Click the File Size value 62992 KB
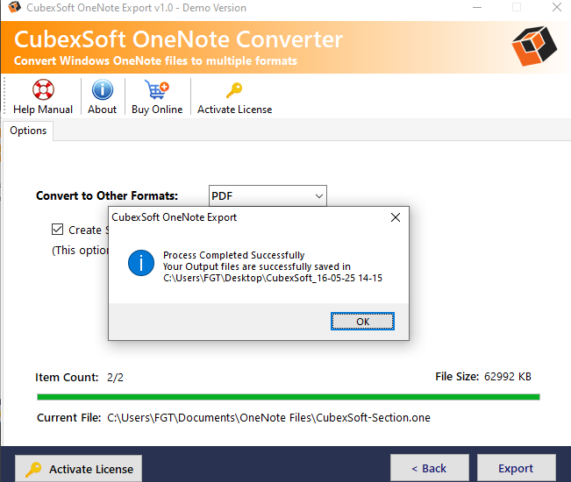Screen dimensions: 571x482 508,377
